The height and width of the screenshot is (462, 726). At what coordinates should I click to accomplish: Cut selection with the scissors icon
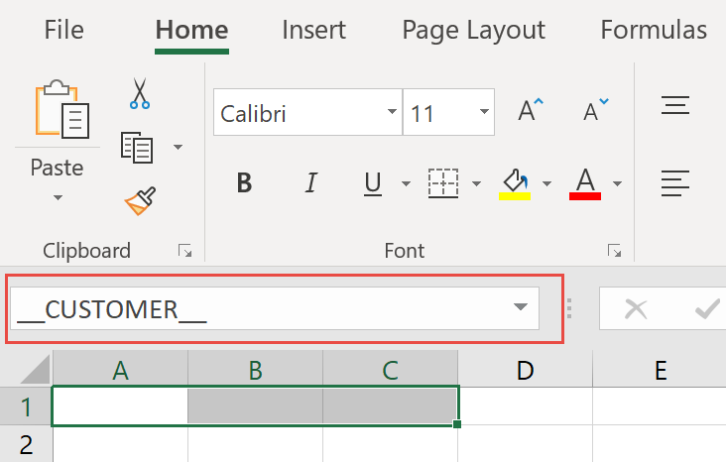(140, 94)
